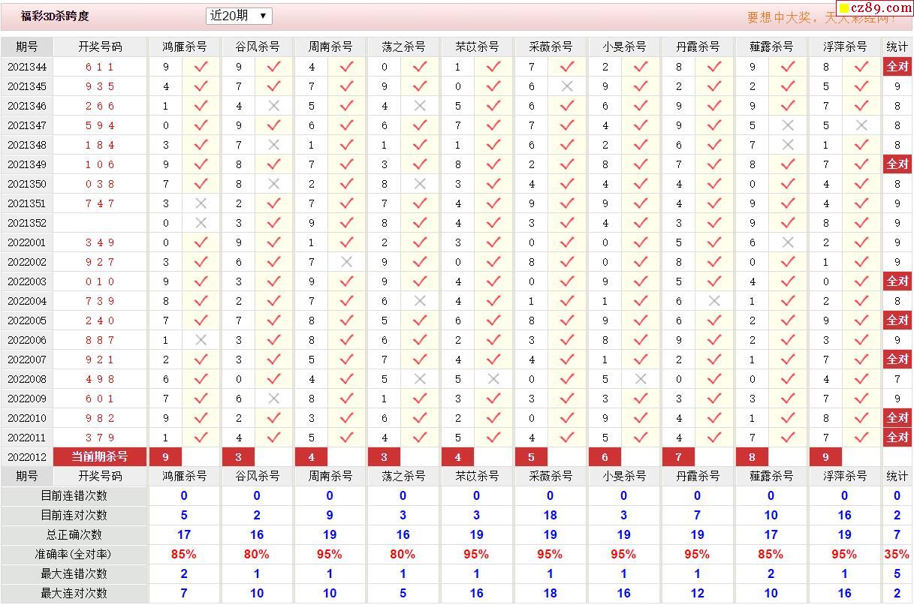This screenshot has height=605, width=914.
Task: Click gray cross in 浮萍杀号 row 2021347
Action: [861, 125]
